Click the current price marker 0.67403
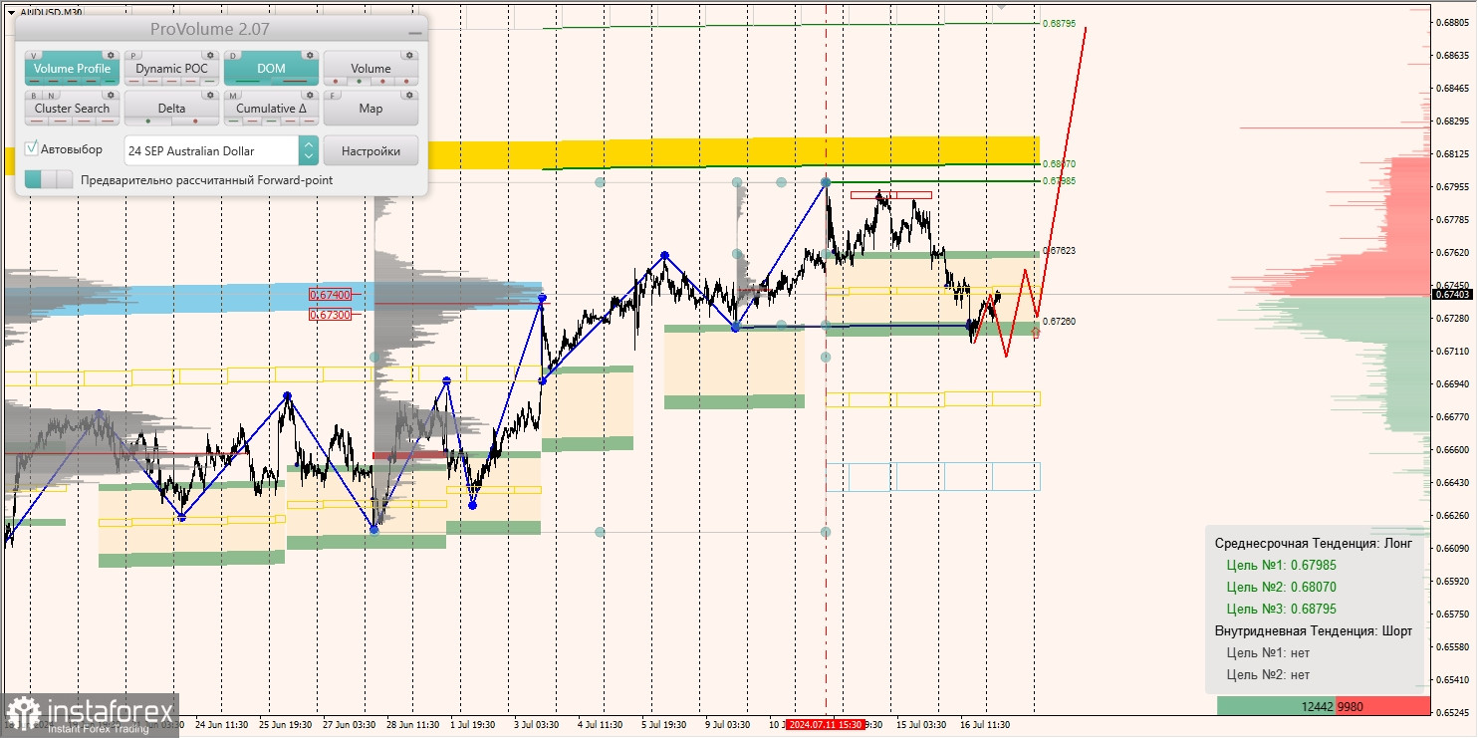1478x738 pixels. click(1453, 294)
